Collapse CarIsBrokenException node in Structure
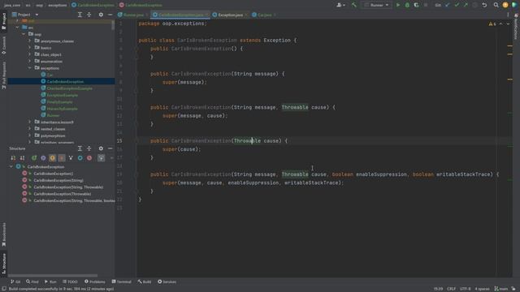The width and height of the screenshot is (520, 292). coord(11,167)
